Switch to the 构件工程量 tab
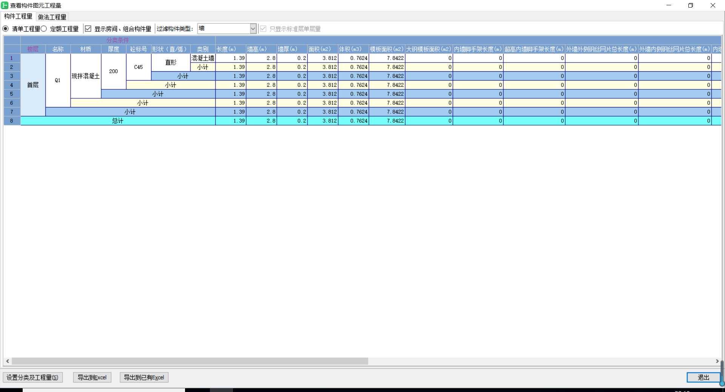This screenshot has width=725, height=392. coord(18,17)
